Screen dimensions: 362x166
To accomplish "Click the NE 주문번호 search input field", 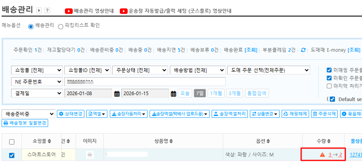I will coord(145,82).
